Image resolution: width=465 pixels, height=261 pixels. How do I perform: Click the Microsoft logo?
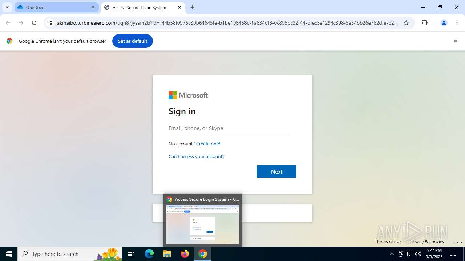[188, 95]
